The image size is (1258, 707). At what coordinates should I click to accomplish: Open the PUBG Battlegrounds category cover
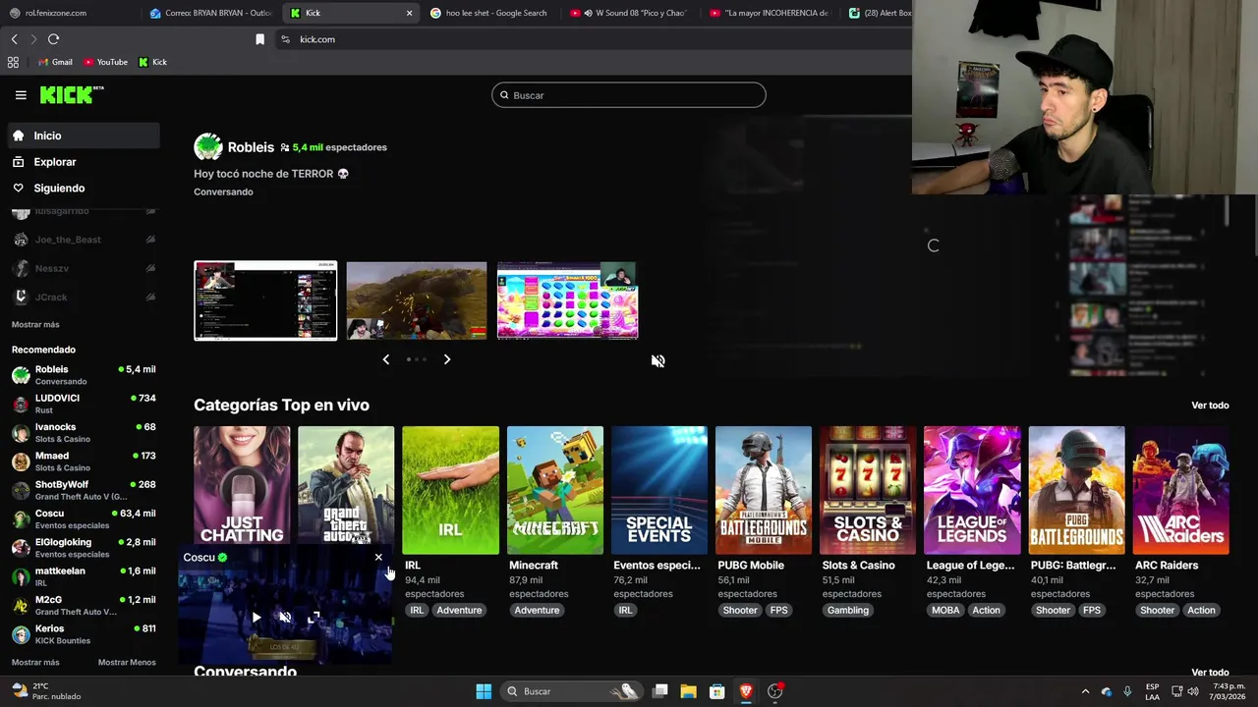point(1077,490)
